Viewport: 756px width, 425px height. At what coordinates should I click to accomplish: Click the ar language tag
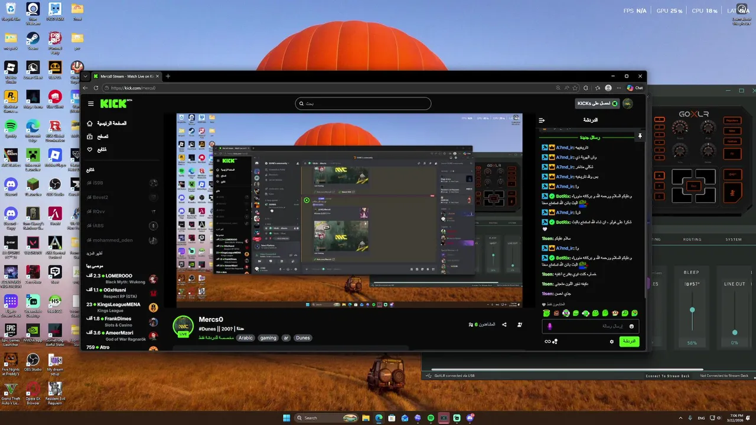286,338
